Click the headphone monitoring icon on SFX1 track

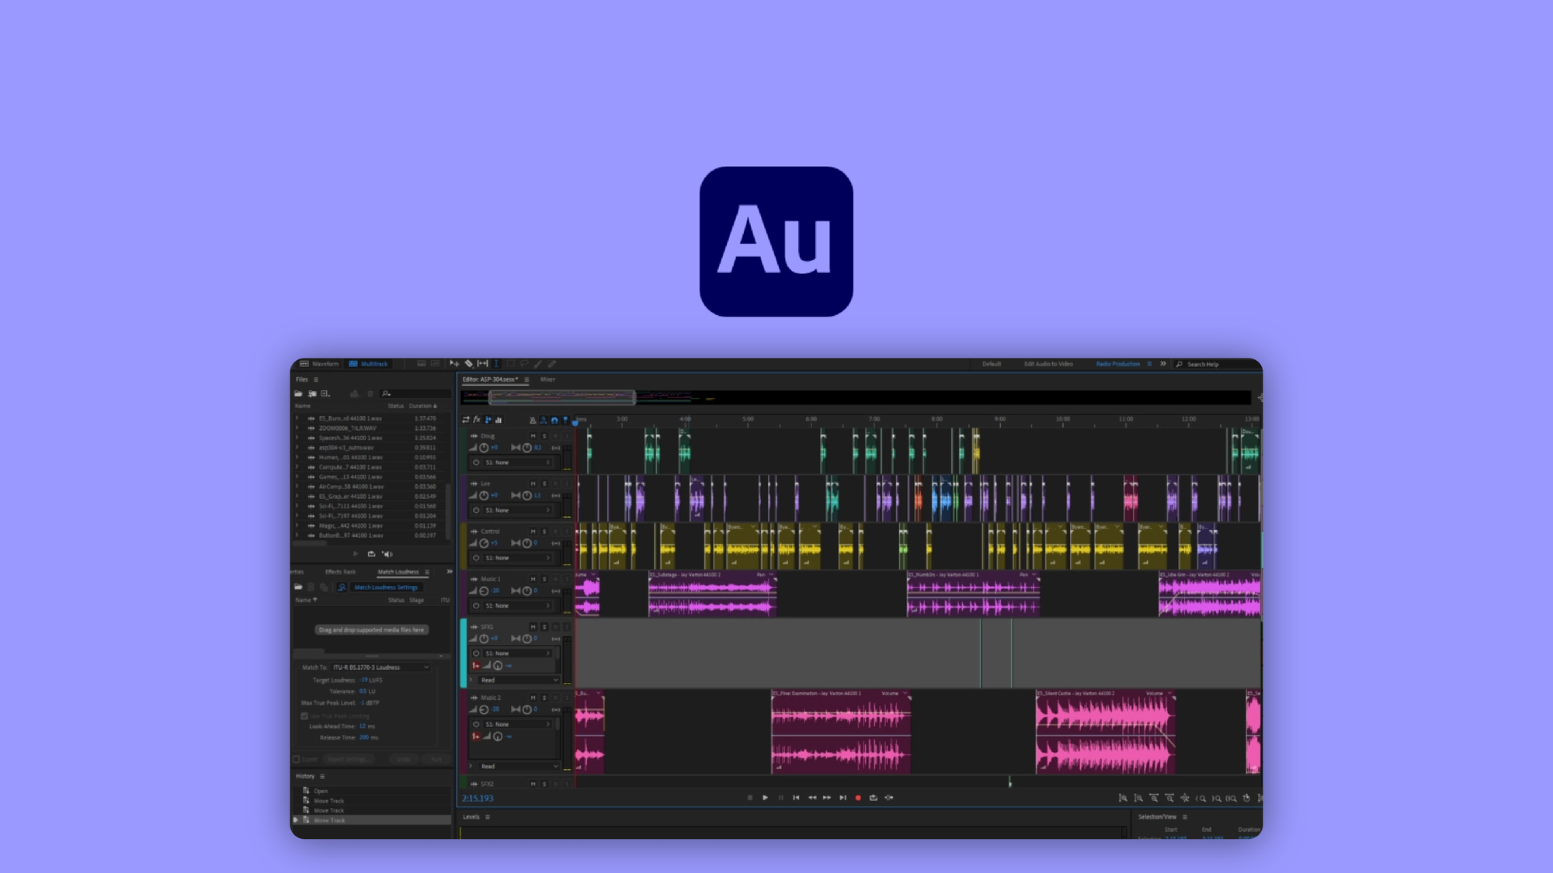pos(498,666)
